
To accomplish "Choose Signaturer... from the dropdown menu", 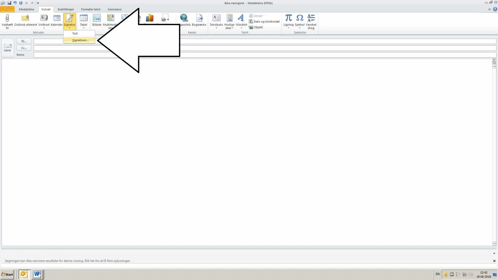I will [x=80, y=40].
